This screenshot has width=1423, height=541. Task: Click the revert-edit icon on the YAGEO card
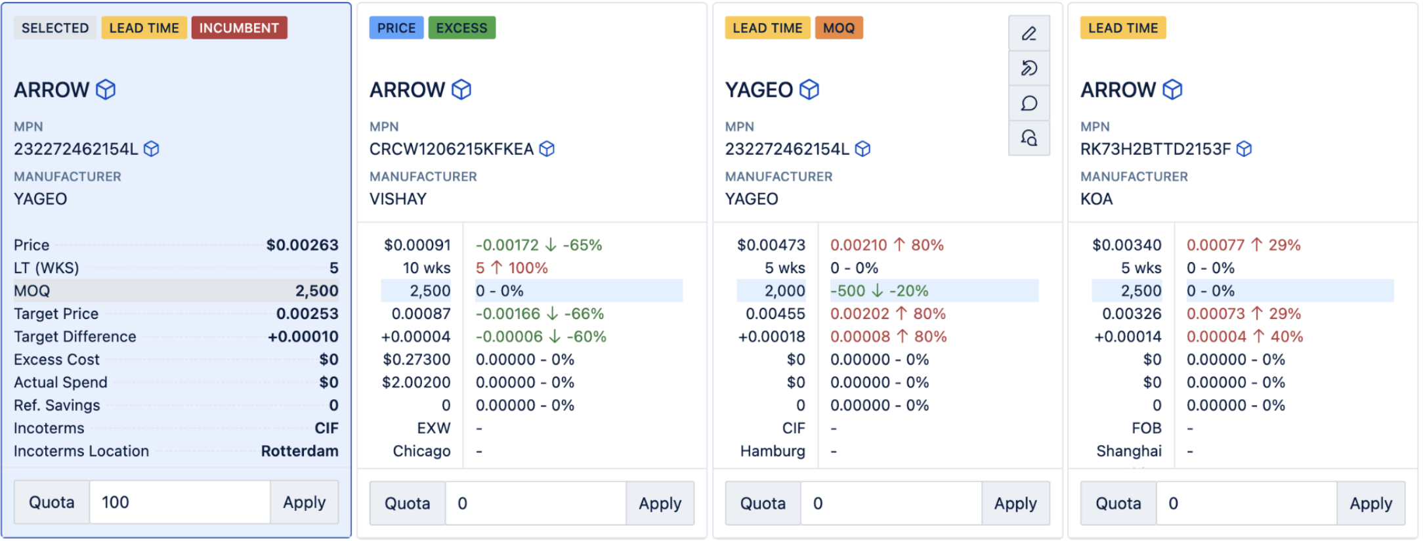(1029, 68)
